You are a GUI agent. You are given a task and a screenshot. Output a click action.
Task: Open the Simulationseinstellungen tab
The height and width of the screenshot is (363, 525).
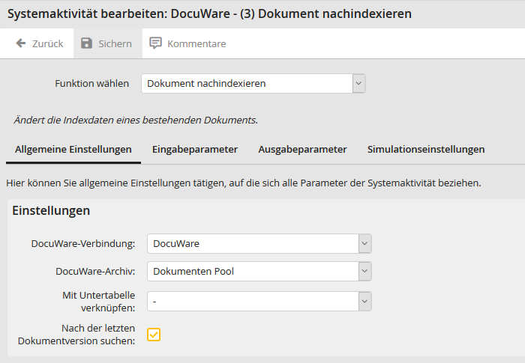(425, 149)
